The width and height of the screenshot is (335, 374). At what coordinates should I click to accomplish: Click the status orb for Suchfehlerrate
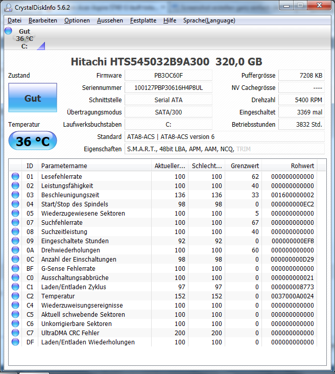click(x=15, y=223)
